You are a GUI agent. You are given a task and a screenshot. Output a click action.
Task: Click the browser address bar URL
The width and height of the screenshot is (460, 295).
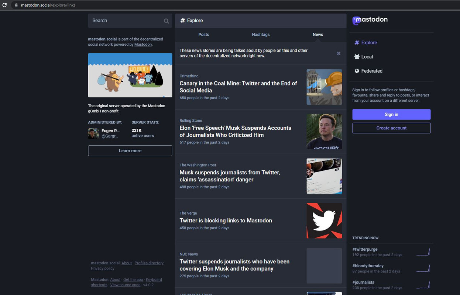(48, 5)
